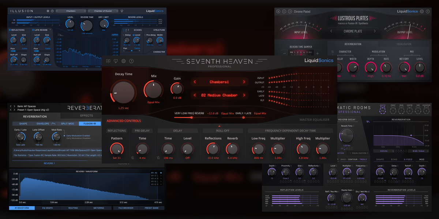Screen dimensions: 439x219
Task: Decrease Reverb Time Damper with minus
Action: point(284,53)
